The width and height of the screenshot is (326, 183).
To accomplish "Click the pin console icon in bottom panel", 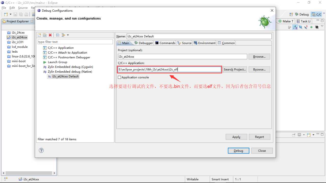I will pyautogui.click(x=294, y=135).
